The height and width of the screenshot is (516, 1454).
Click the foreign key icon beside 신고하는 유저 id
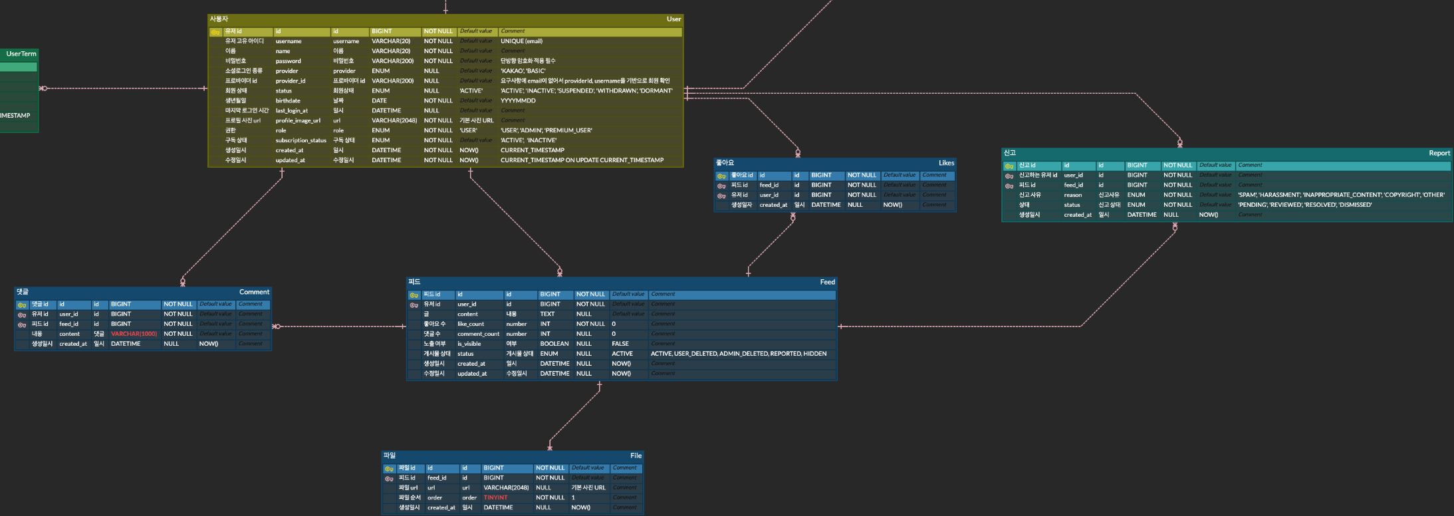coord(1009,176)
